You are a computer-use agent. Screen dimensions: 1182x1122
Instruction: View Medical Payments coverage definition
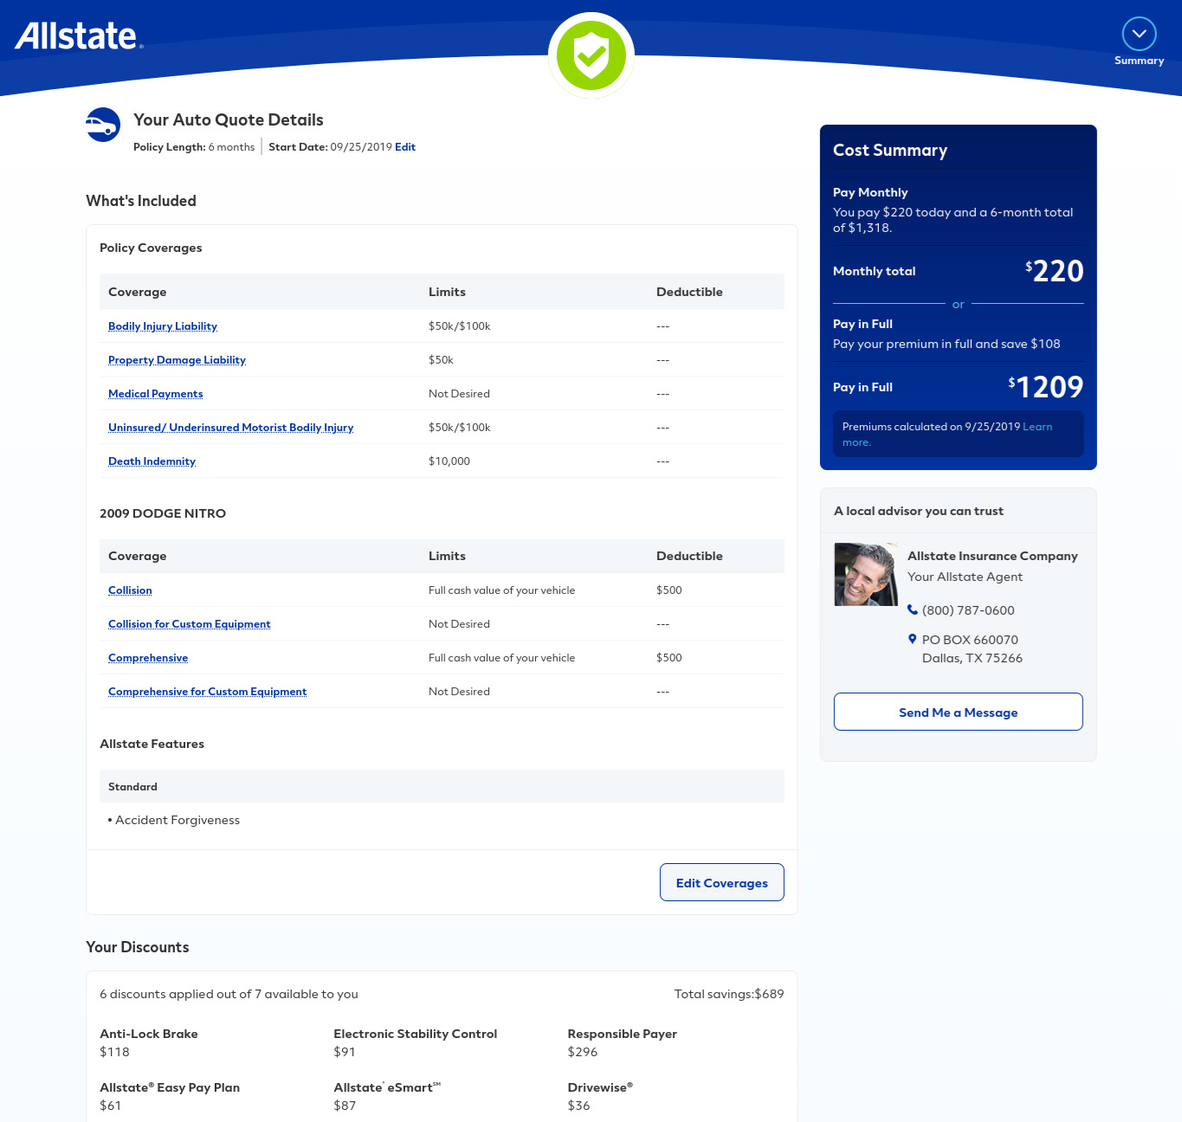156,394
